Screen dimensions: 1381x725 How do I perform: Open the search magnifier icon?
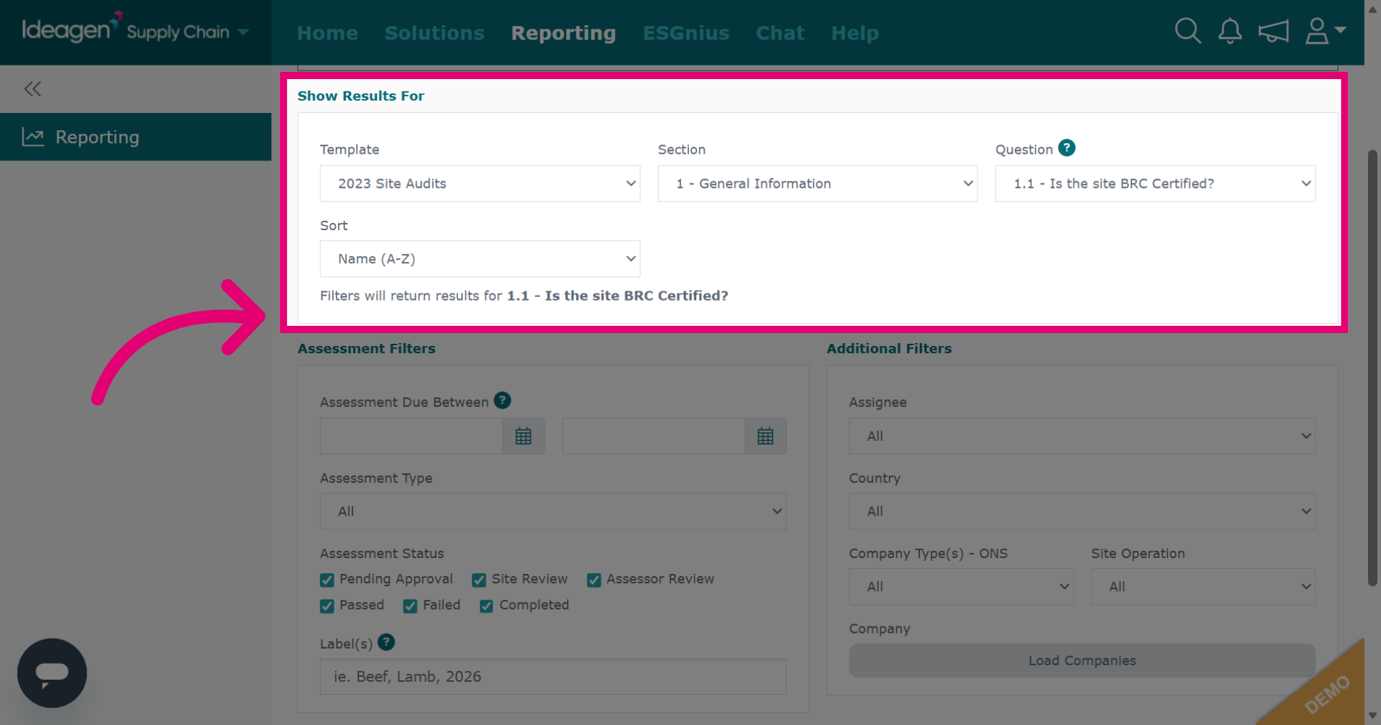coord(1188,31)
